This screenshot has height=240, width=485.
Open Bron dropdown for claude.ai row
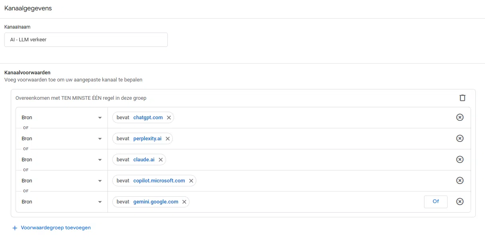click(62, 160)
